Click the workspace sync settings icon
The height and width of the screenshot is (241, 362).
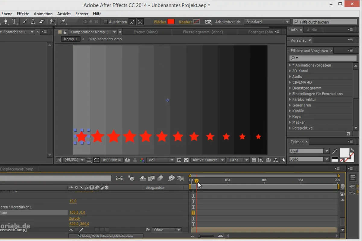click(208, 22)
